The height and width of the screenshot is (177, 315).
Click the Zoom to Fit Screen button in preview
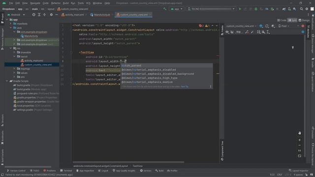pos(300,156)
